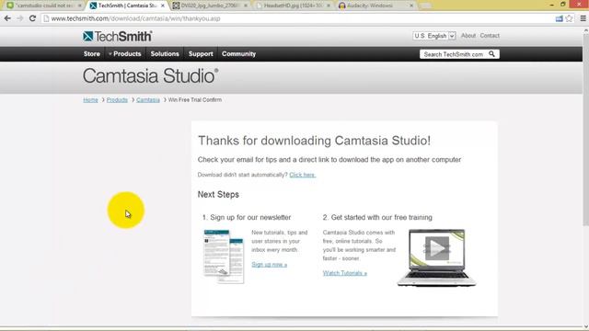Click the Camtasia breadcrumb link
Viewport: 589px width, 331px height.
click(x=148, y=100)
